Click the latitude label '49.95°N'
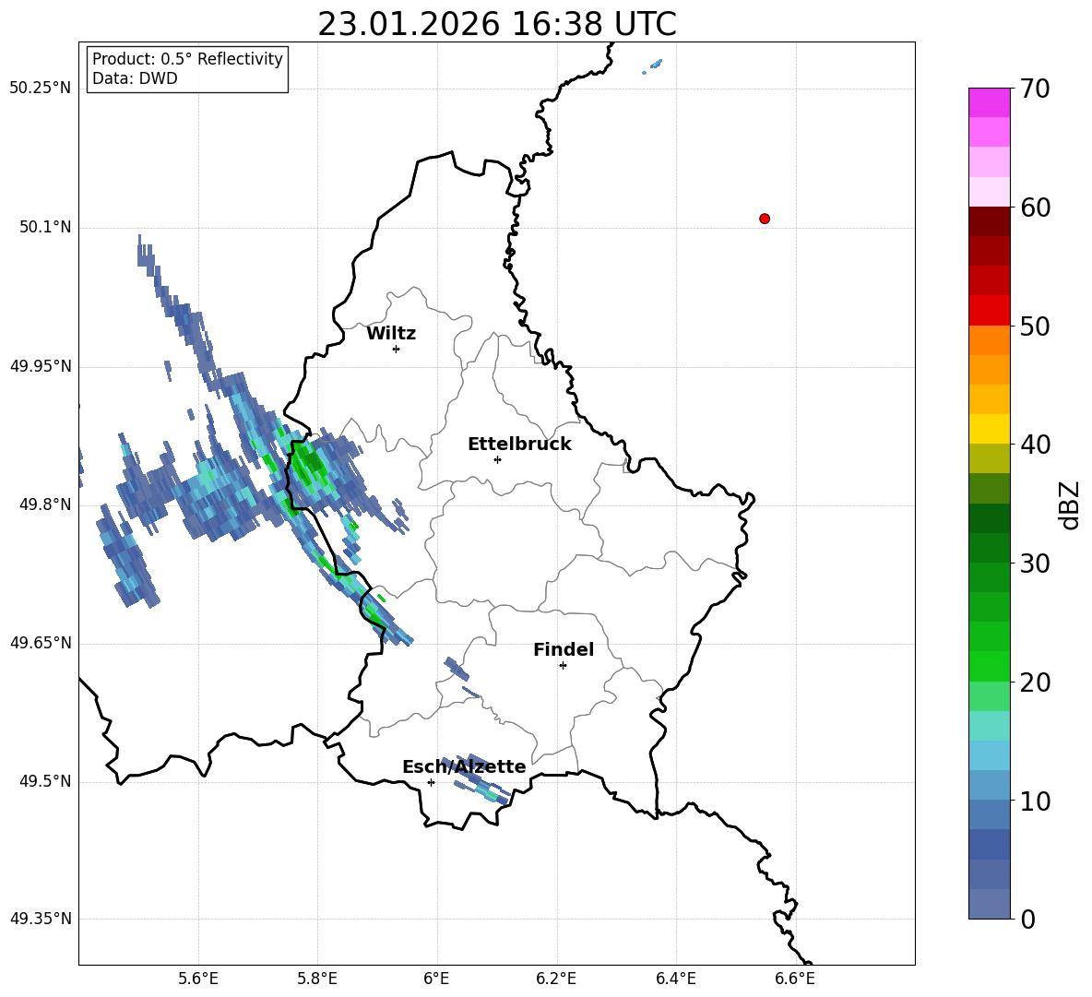 (x=41, y=365)
